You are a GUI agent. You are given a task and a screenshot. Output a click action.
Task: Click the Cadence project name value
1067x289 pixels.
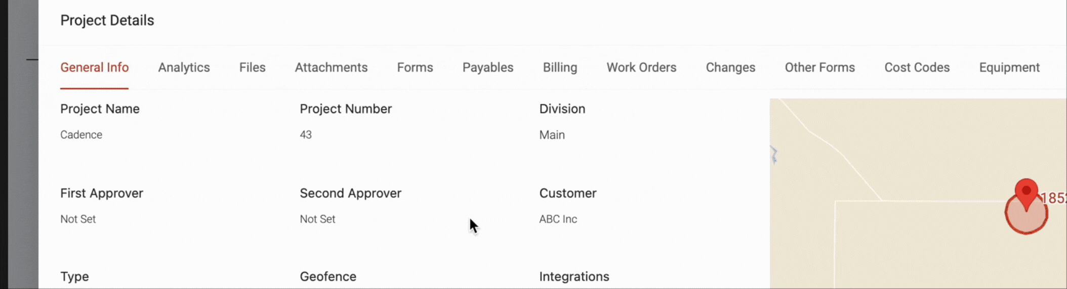[x=81, y=135]
